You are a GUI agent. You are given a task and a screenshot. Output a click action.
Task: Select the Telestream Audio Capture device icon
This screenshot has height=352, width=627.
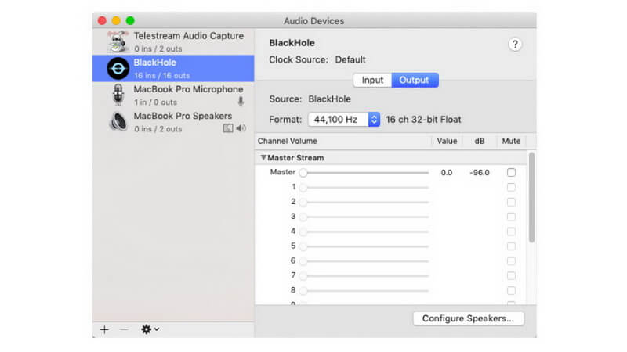[118, 41]
